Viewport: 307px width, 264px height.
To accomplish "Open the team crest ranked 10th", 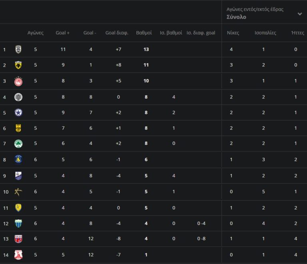I will [x=18, y=192].
